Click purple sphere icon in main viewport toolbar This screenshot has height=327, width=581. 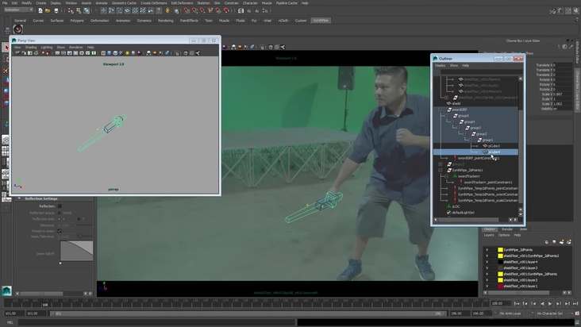[225, 47]
